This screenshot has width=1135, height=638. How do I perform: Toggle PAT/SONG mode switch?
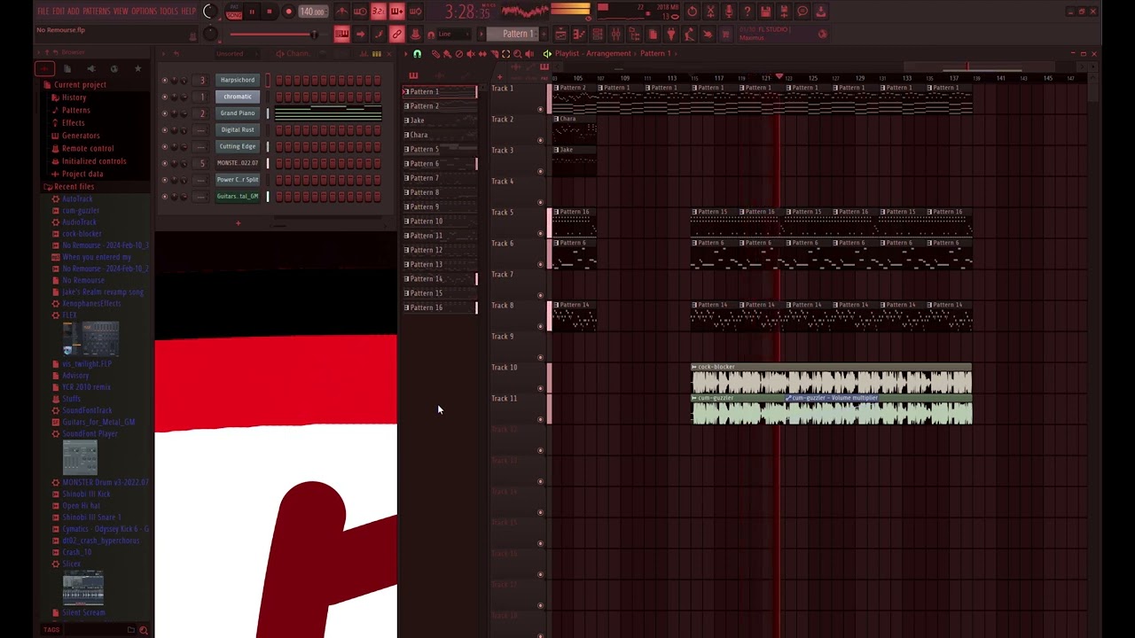point(233,12)
